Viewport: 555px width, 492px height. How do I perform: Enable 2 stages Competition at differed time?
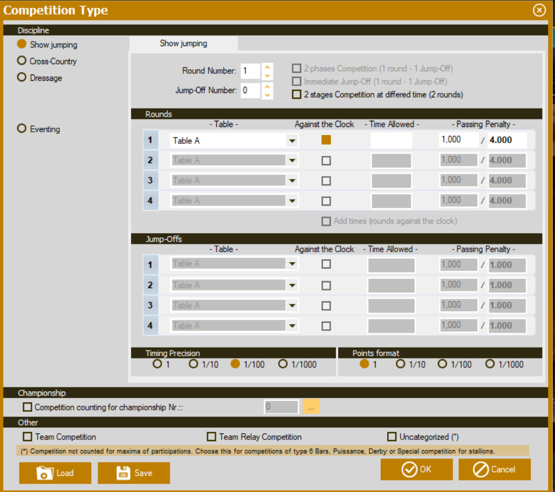point(297,94)
